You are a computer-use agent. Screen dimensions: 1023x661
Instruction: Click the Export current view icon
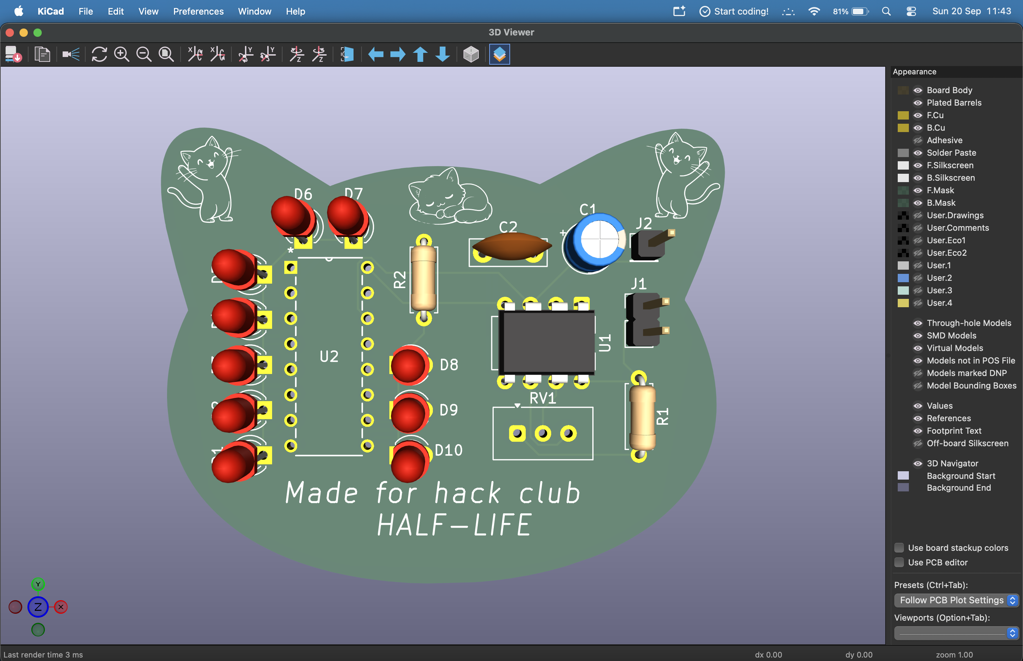13,55
